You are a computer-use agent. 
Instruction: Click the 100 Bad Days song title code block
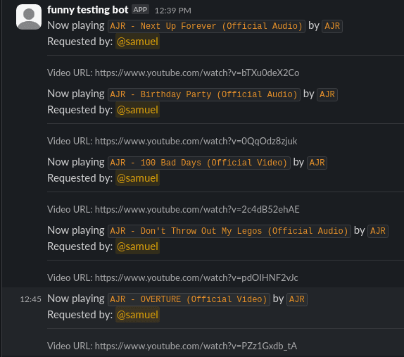(x=199, y=163)
